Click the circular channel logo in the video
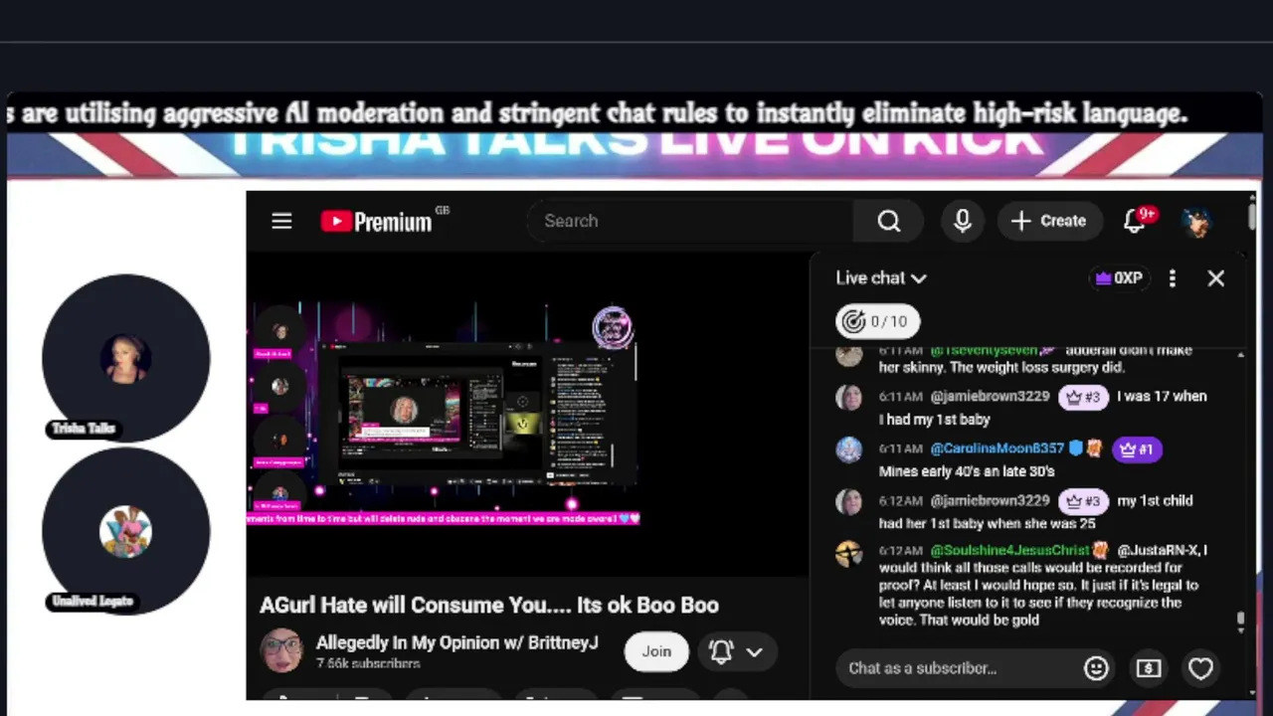1273x716 pixels. tap(613, 328)
